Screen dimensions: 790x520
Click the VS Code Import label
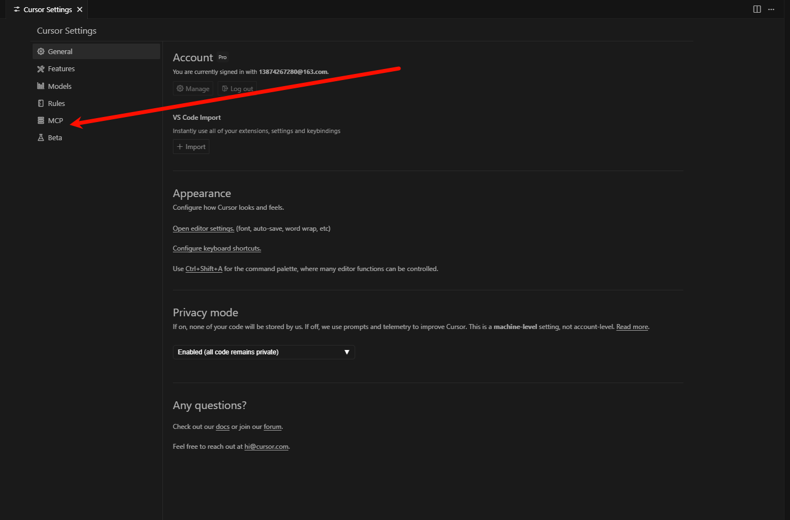[x=197, y=118]
